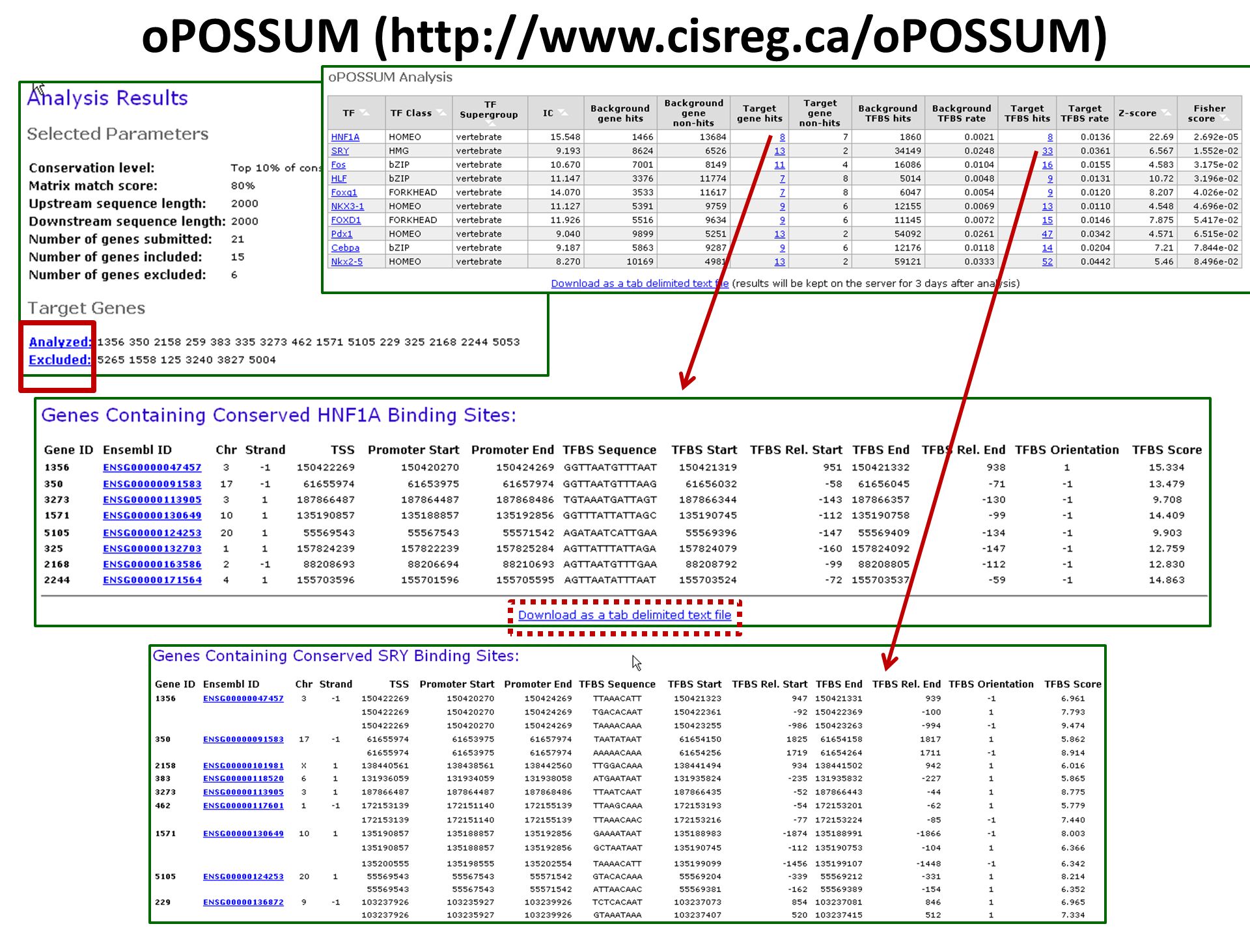The width and height of the screenshot is (1250, 937).
Task: Click the Analysis Results heading
Action: 107,98
